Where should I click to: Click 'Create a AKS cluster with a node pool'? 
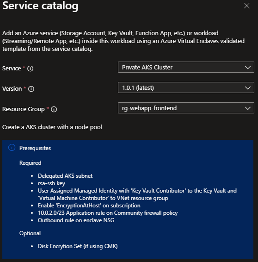click(x=52, y=127)
